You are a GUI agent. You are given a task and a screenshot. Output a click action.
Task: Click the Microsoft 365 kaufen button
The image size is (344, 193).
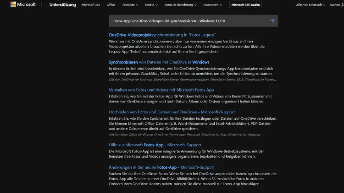click(x=245, y=5)
